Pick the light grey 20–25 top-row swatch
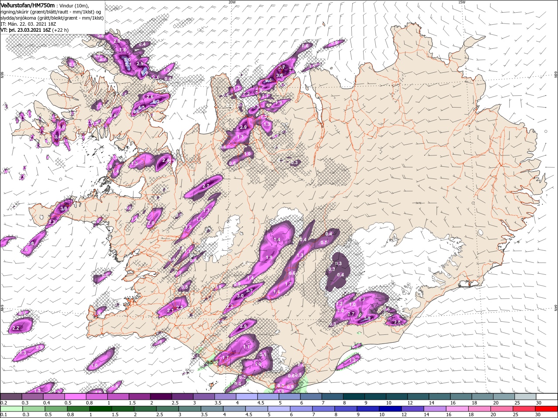 (504, 397)
